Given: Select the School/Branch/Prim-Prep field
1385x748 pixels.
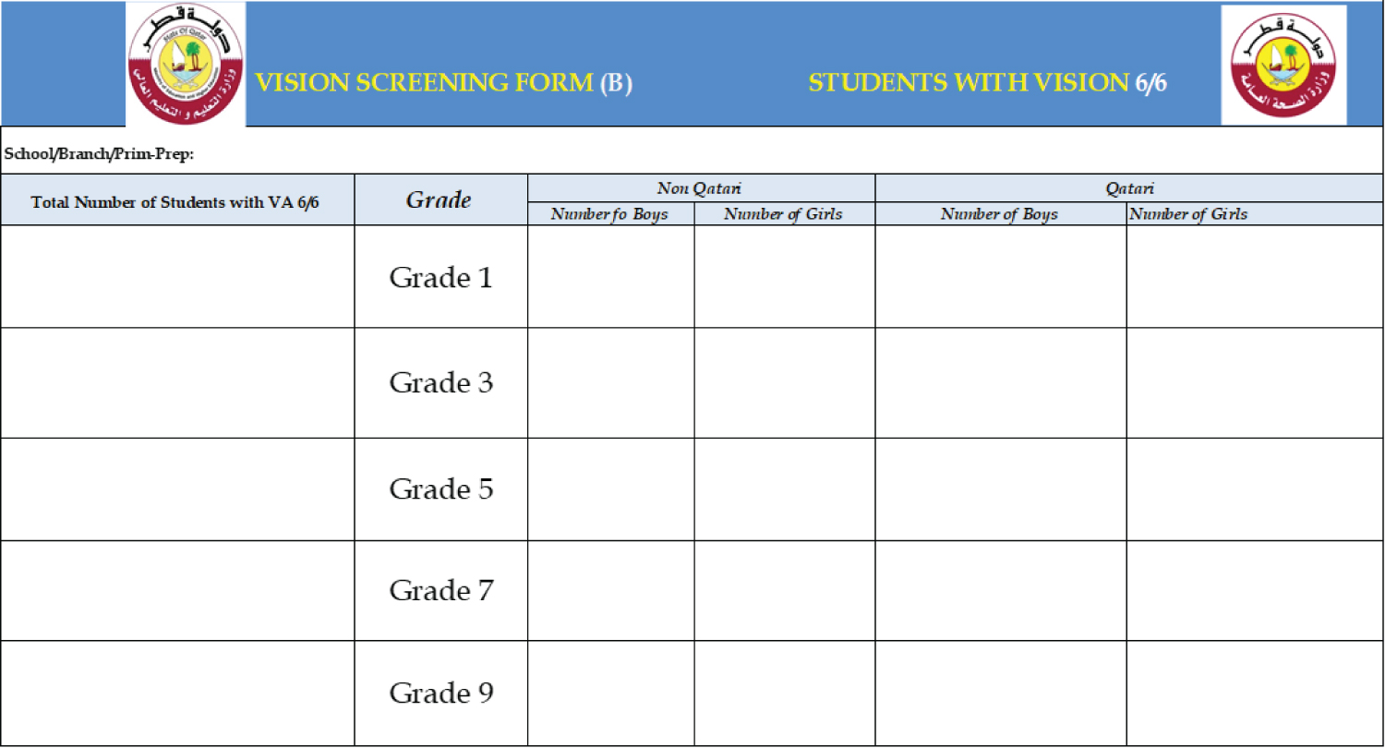Looking at the screenshot, I should pyautogui.click(x=692, y=154).
